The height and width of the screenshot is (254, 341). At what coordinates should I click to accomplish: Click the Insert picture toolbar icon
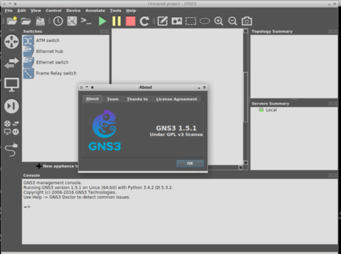(x=177, y=21)
